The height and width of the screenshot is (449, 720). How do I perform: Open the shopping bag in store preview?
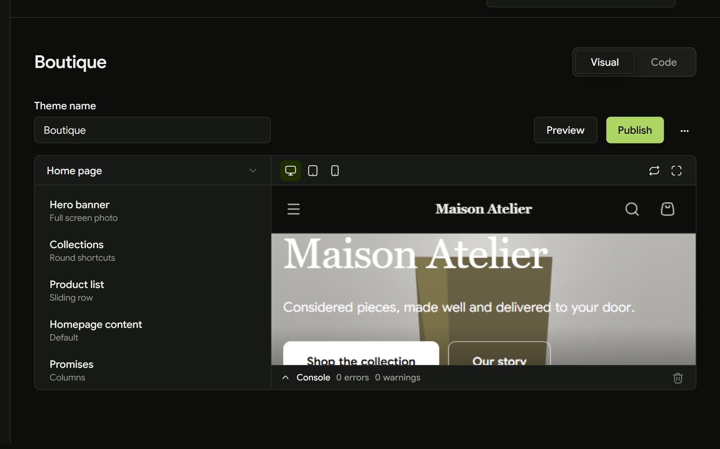click(667, 209)
